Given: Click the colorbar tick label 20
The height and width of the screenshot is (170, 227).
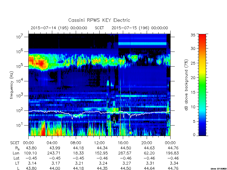Looking at the screenshot, I should coord(193,78).
